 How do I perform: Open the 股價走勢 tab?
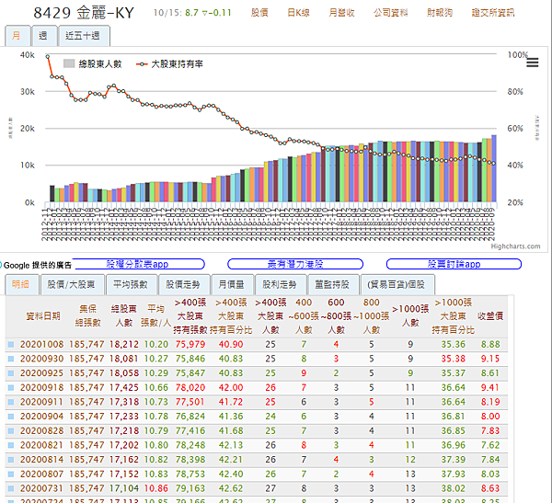(184, 284)
